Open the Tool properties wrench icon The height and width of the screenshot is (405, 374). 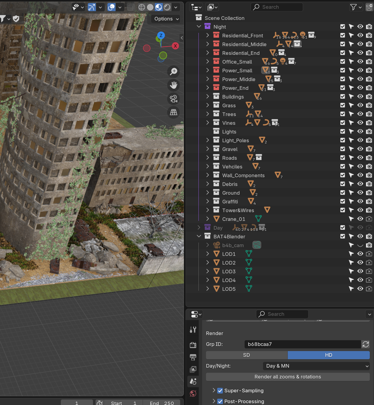193,330
